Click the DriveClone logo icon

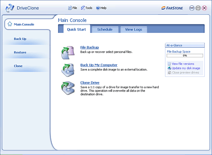pyautogui.click(x=10, y=8)
